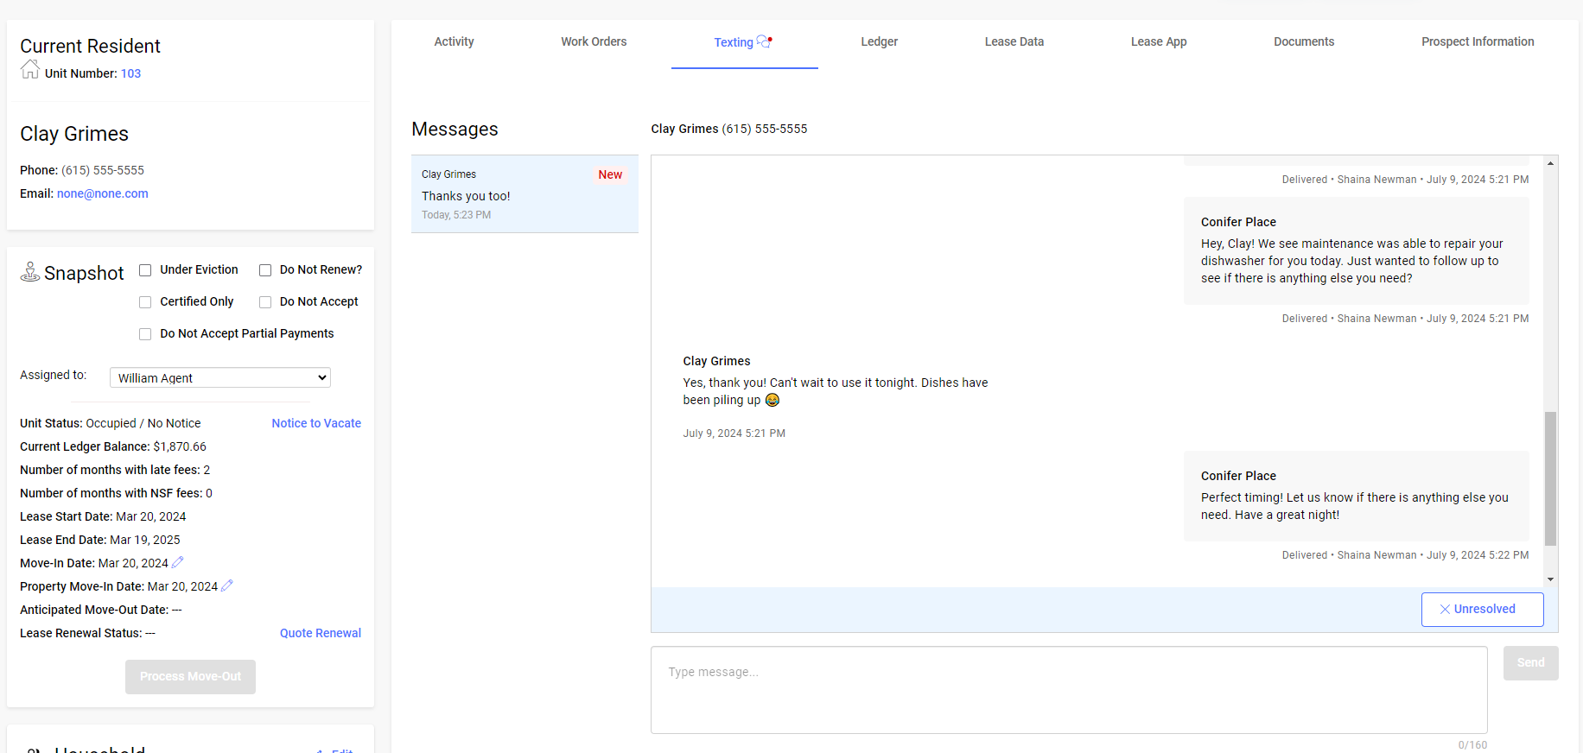Click the Process Move-Out button

coord(190,677)
